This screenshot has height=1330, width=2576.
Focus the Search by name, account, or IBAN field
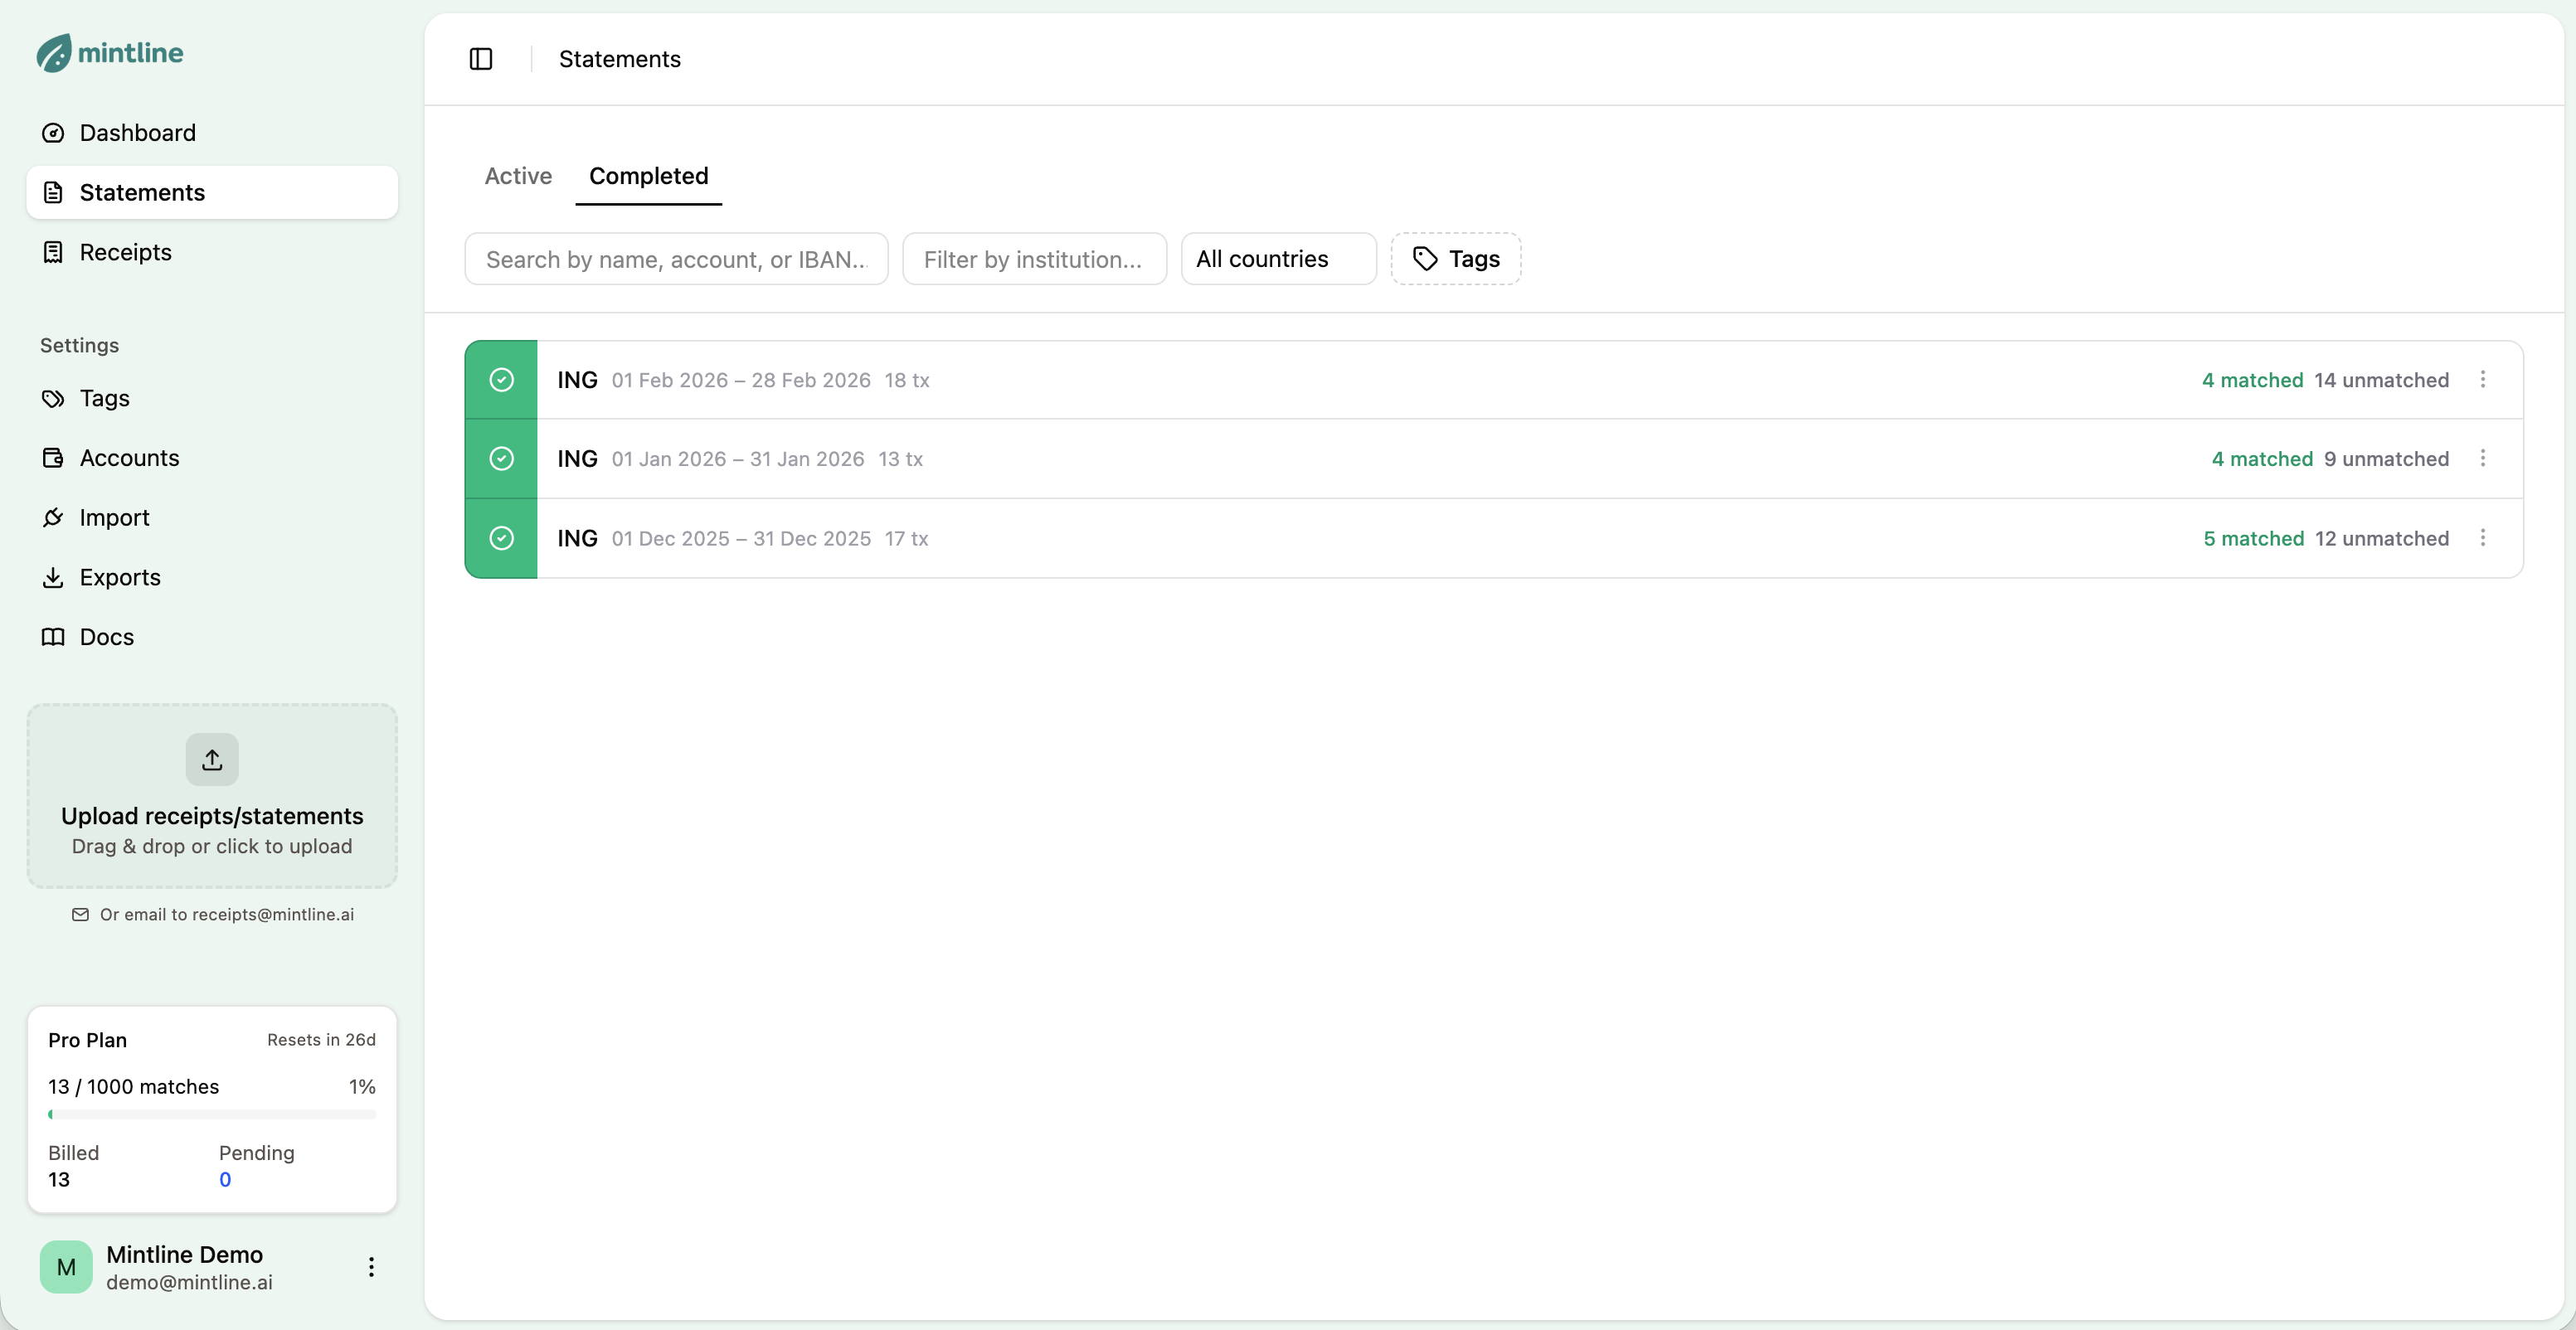[676, 259]
